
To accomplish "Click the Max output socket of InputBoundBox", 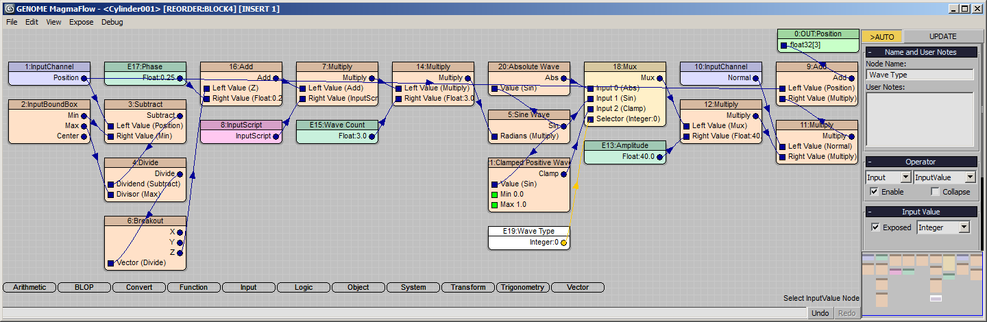I will tap(84, 126).
